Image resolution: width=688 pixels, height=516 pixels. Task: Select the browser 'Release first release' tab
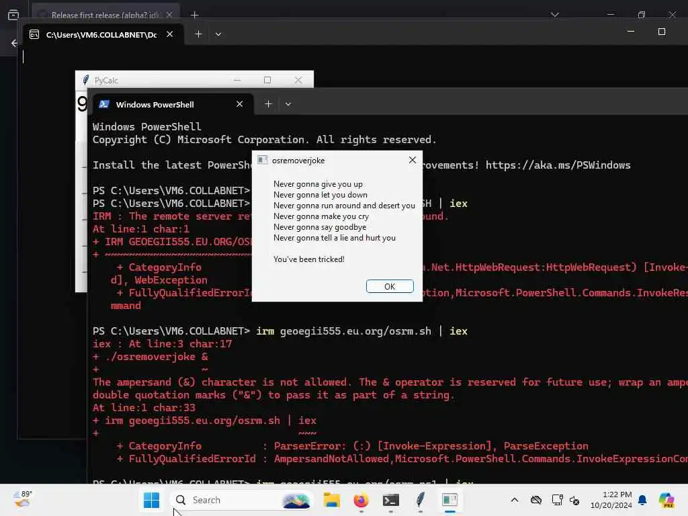click(105, 13)
